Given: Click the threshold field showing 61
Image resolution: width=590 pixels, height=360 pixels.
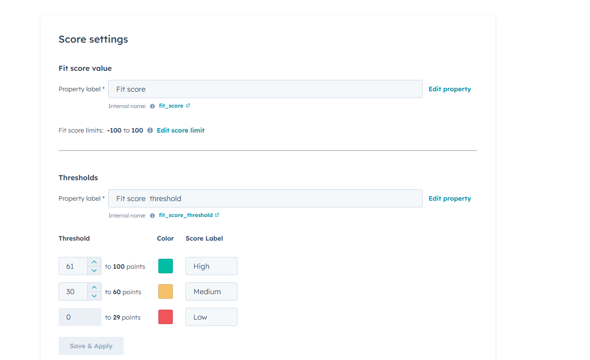Looking at the screenshot, I should tap(73, 266).
